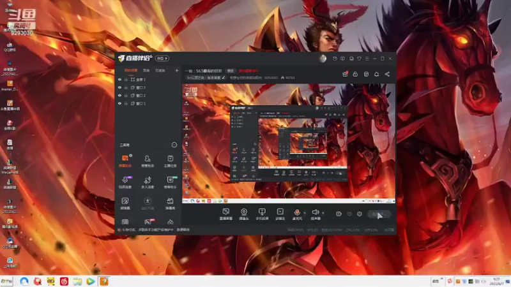Open the green play-arrow app on the taskbar
The image size is (511, 287).
[x=91, y=281]
